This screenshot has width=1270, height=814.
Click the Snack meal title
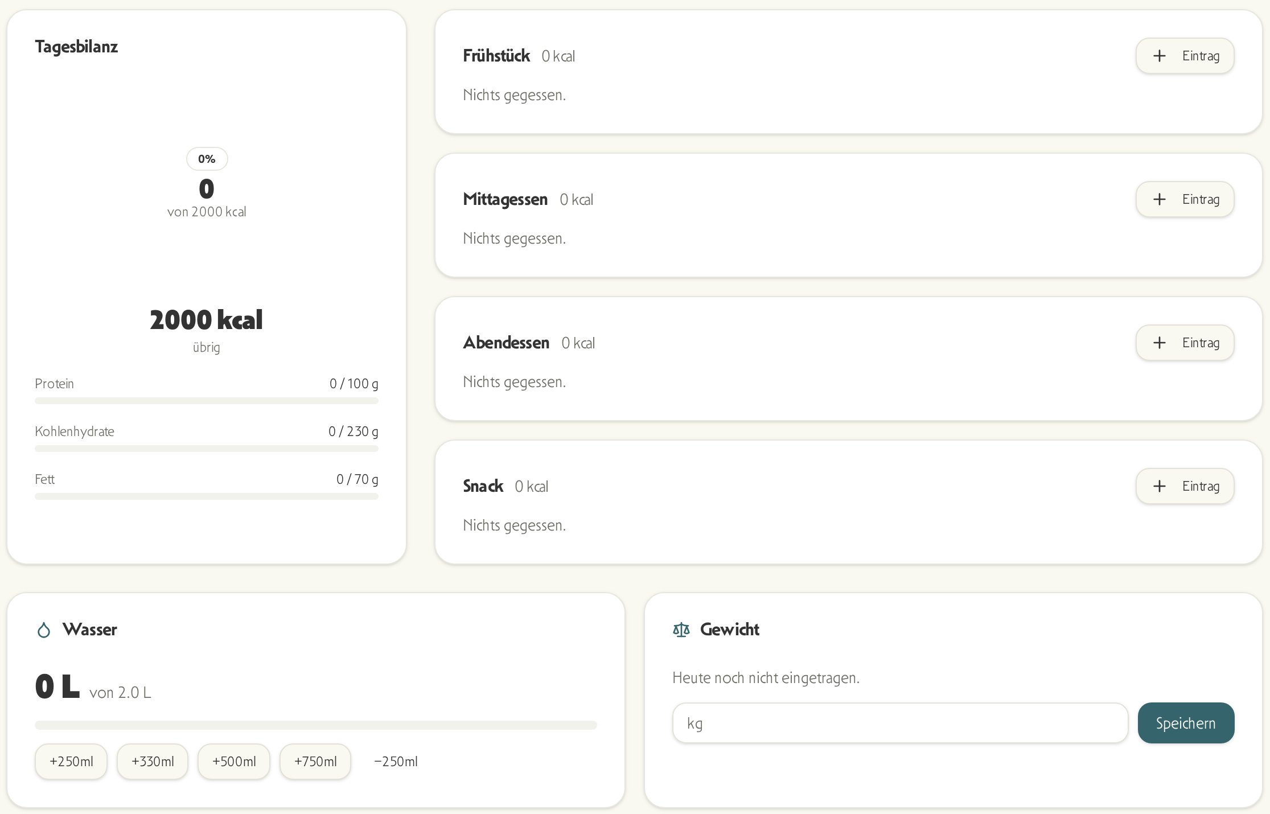click(483, 486)
